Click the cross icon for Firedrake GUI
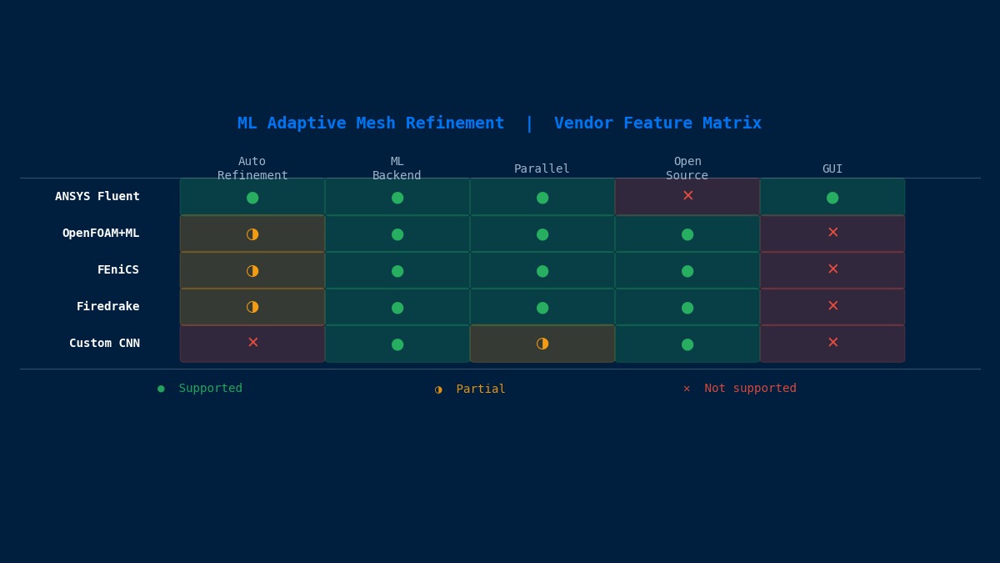1000x563 pixels. 832,305
